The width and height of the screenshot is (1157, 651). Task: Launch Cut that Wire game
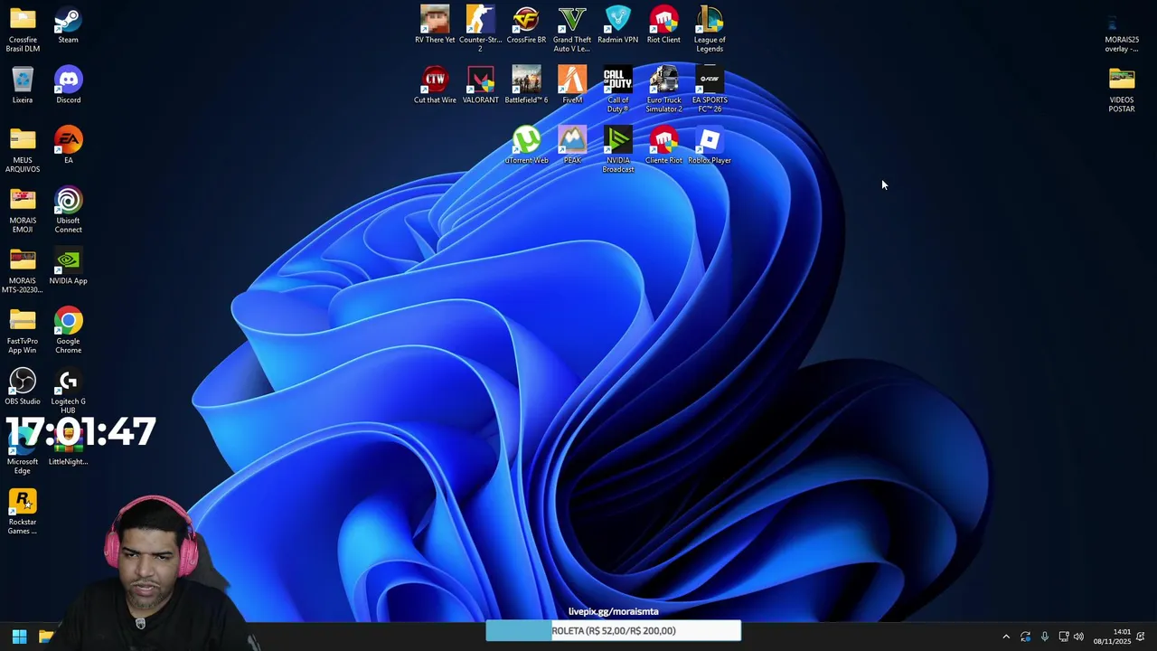435,85
